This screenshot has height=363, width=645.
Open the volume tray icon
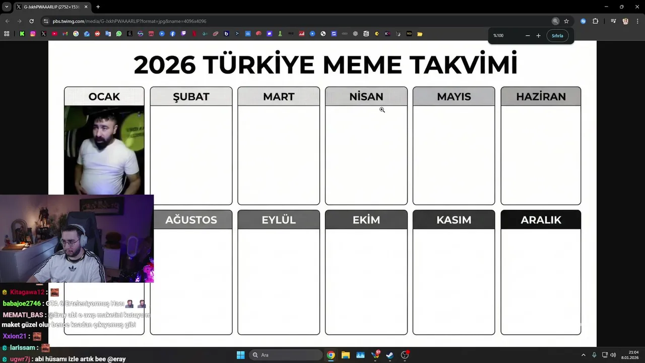(613, 355)
